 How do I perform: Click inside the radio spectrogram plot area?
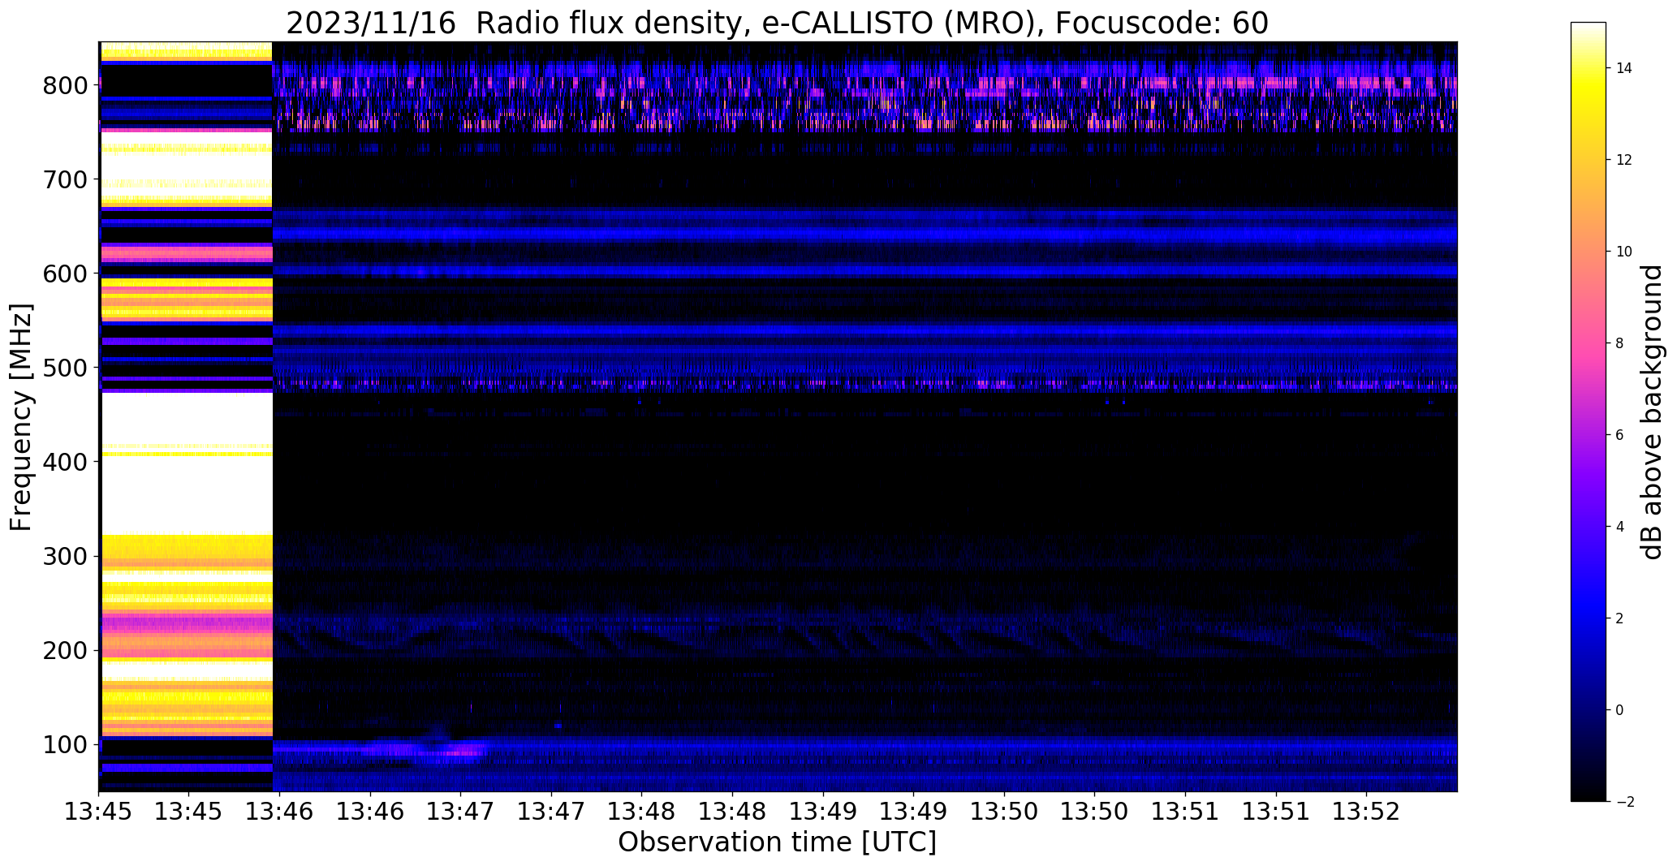click(x=778, y=416)
